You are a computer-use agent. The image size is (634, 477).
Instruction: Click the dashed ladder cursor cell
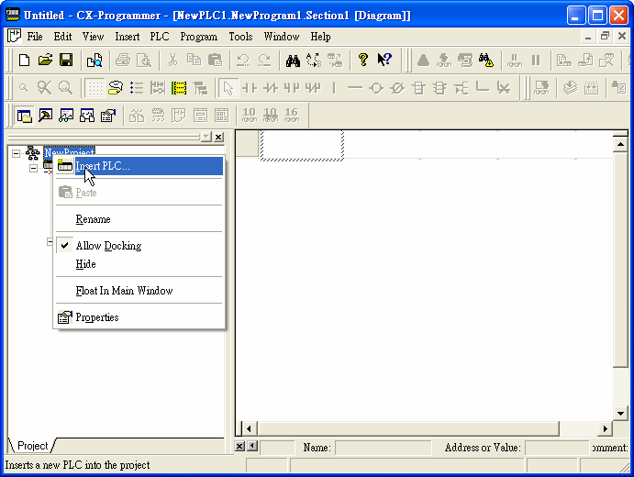pyautogui.click(x=302, y=145)
